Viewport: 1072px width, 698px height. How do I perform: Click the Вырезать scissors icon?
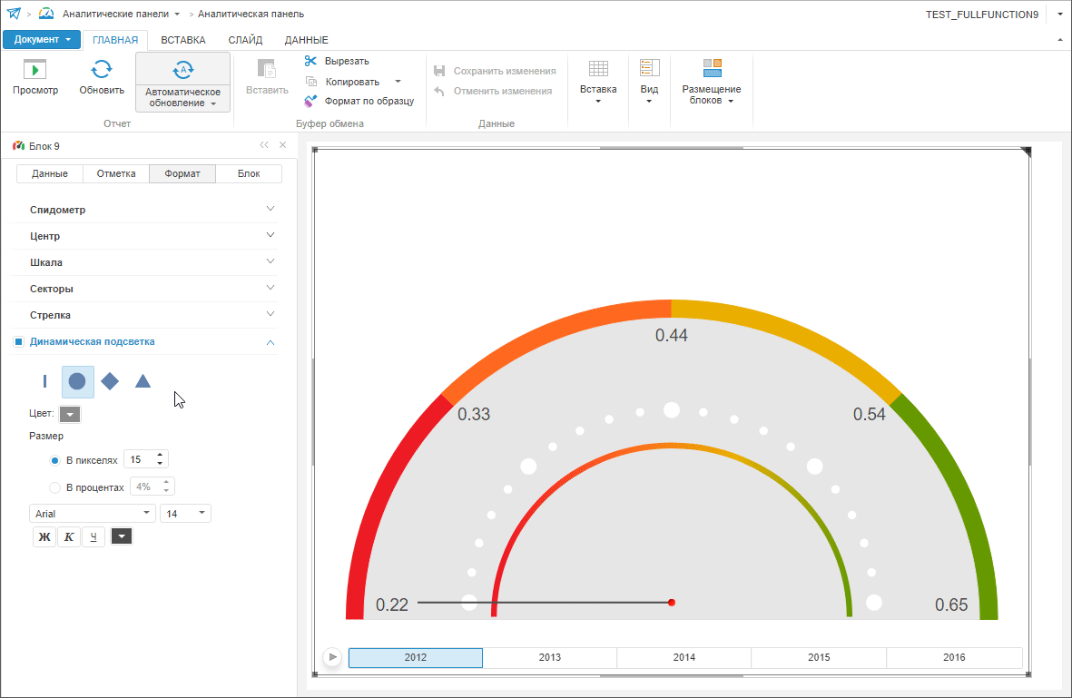click(311, 61)
